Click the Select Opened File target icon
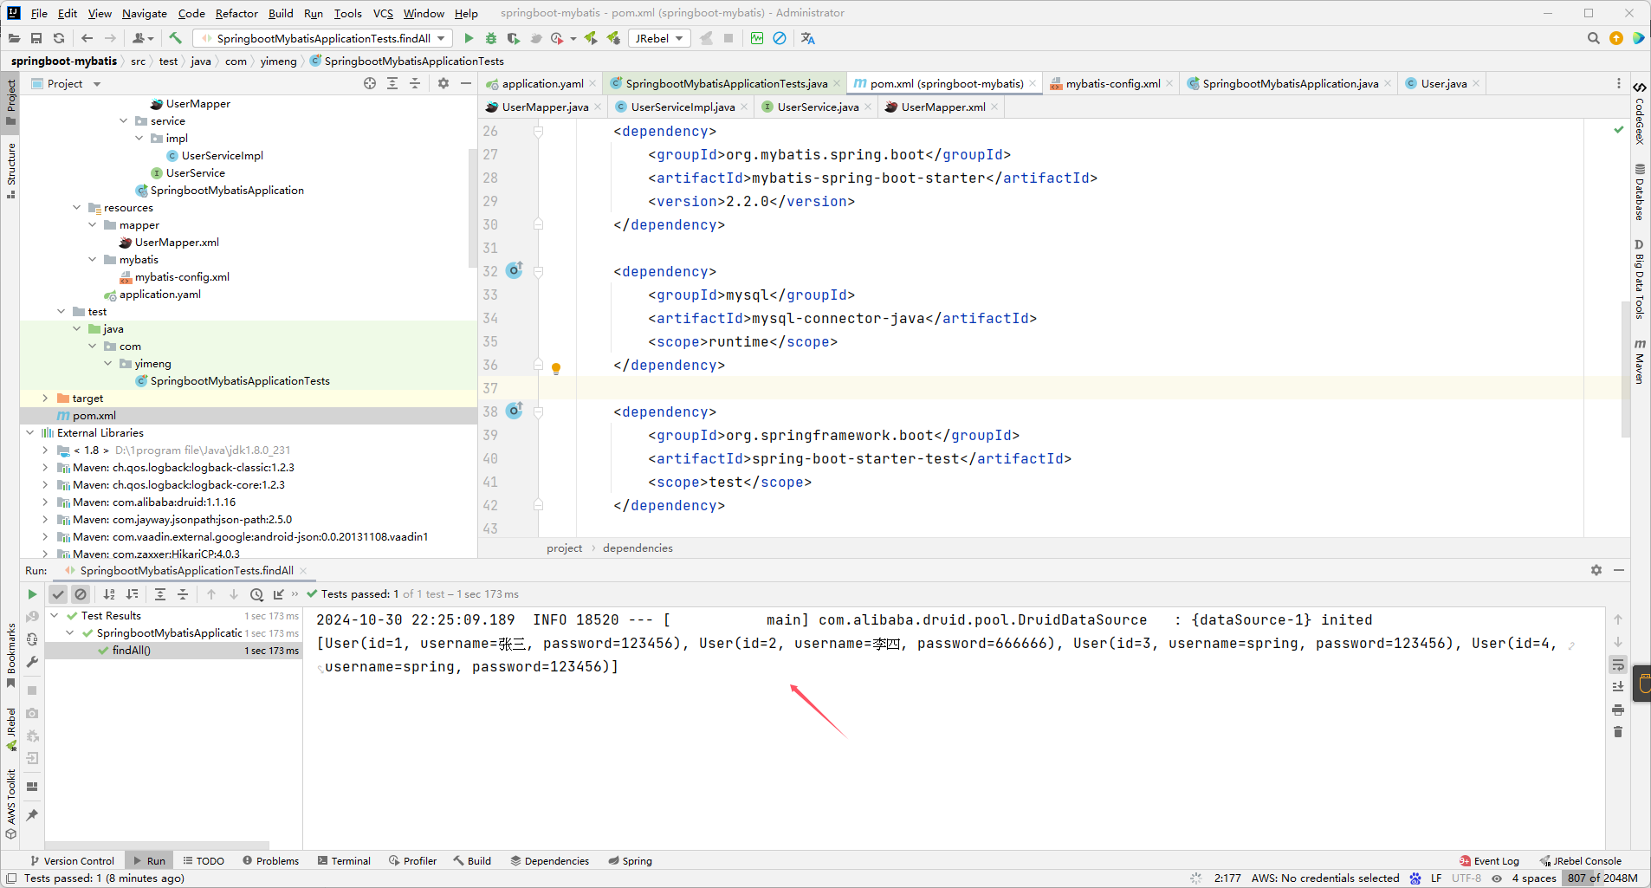 pos(370,83)
